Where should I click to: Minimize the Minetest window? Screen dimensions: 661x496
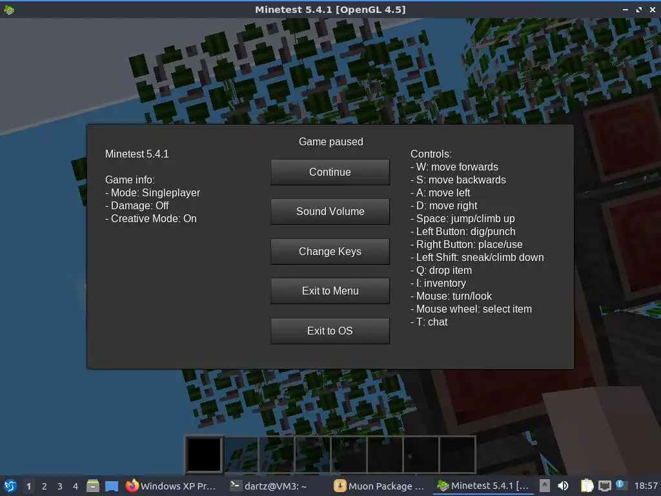click(x=625, y=9)
